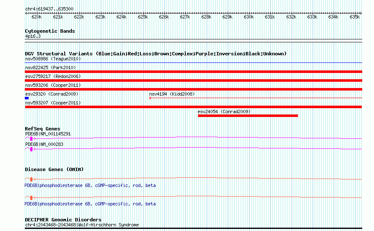Select the nsv822425 (Park2010) red loss bar
The image size is (374, 231).
(193, 72)
